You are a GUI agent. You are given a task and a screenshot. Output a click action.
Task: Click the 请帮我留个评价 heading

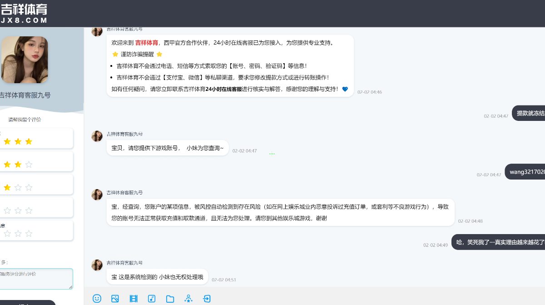point(25,120)
